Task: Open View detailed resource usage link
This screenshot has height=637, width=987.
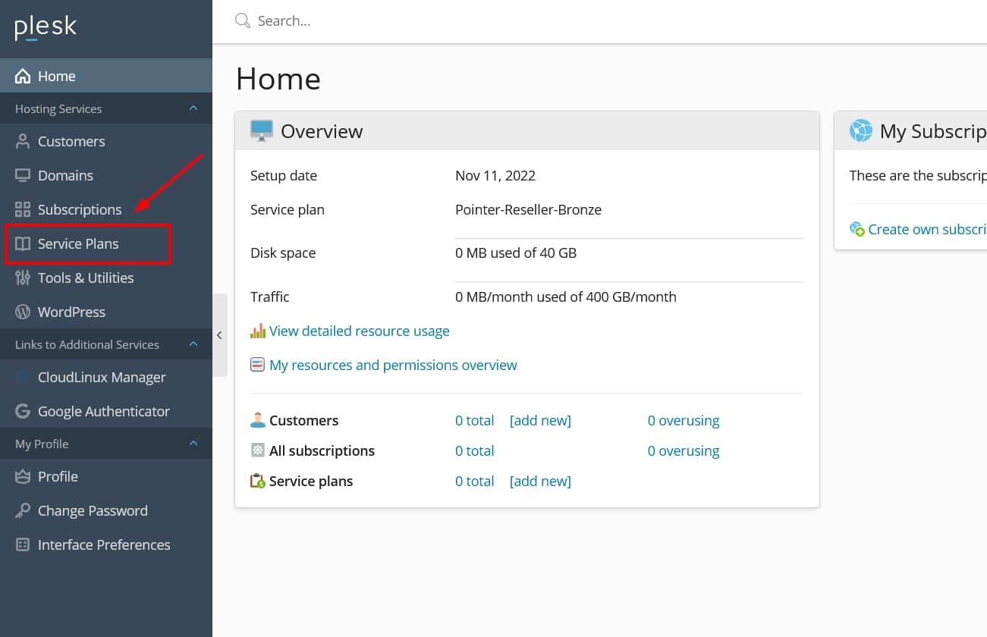Action: click(x=360, y=331)
